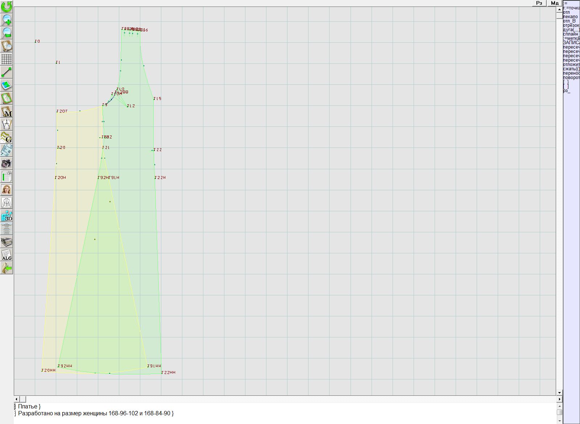Zoom in with the magnifier plus icon

point(7,20)
